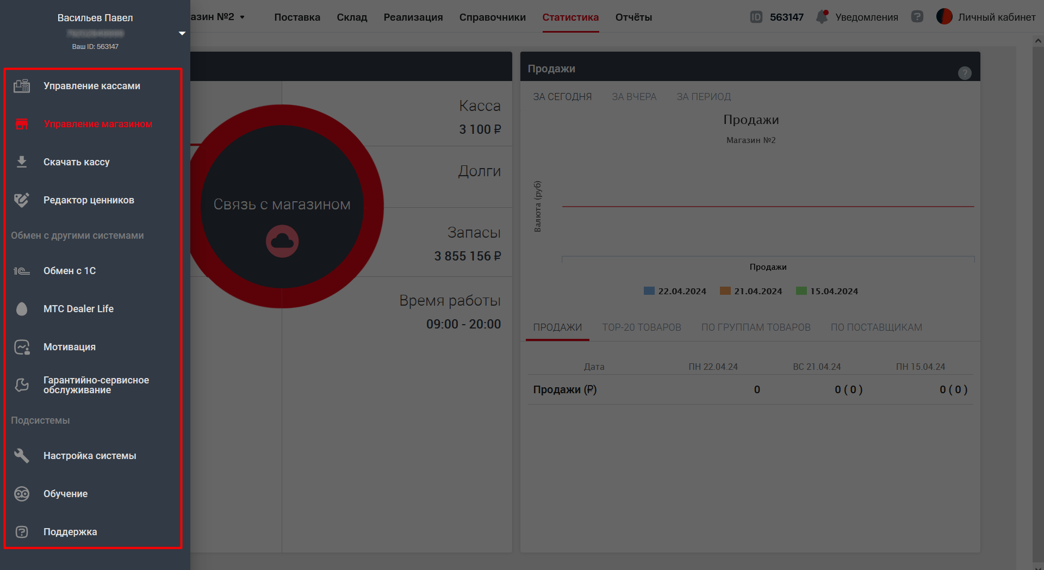Click ПН 15.04.24 column header
The width and height of the screenshot is (1044, 570).
coord(921,367)
